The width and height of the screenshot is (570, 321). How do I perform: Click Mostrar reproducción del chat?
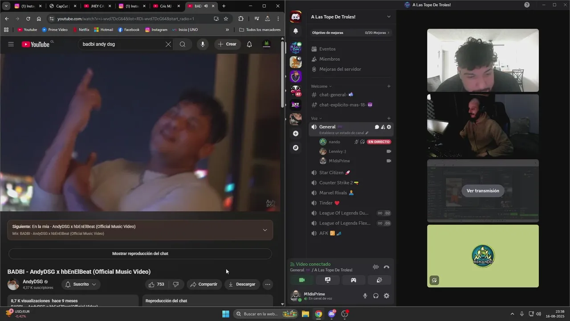coord(140,254)
